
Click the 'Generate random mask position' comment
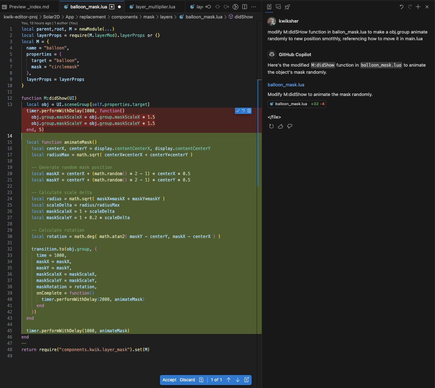[72, 167]
